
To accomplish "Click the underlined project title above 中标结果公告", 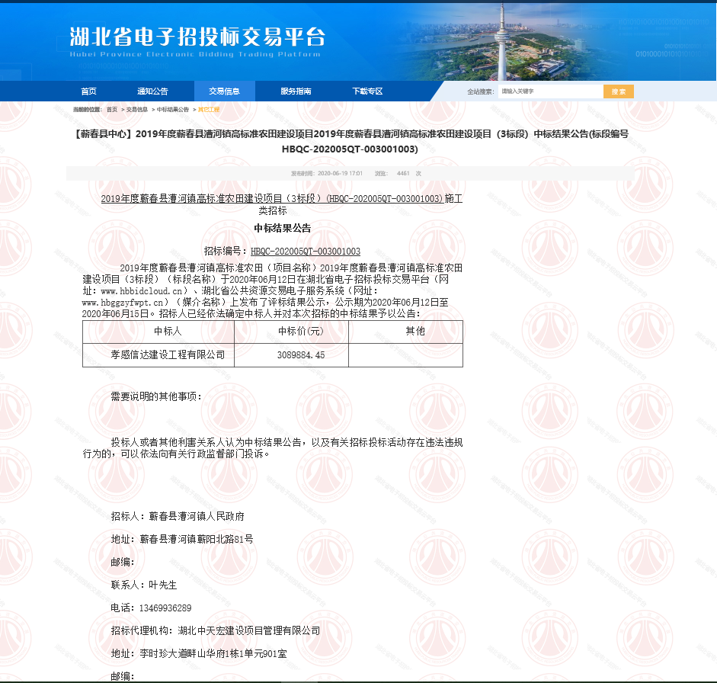I will 272,198.
